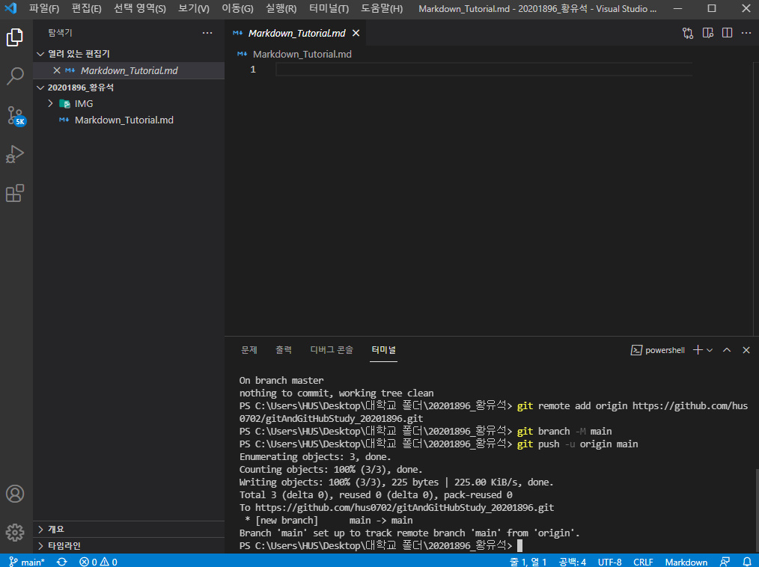Image resolution: width=759 pixels, height=567 pixels.
Task: Click the GitHub URL in push output
Action: (x=405, y=507)
